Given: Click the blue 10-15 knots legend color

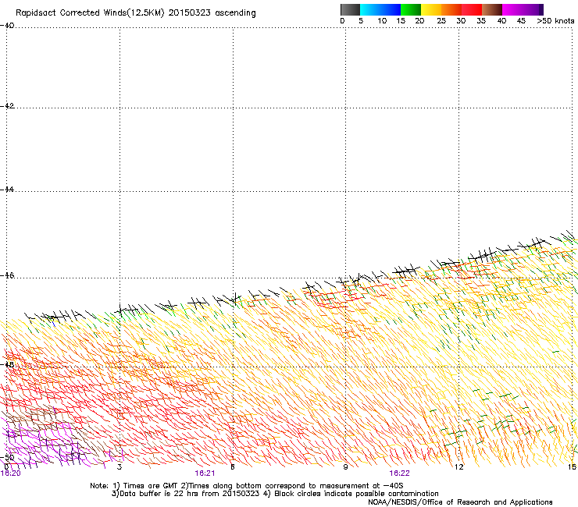Looking at the screenshot, I should click(x=391, y=9).
